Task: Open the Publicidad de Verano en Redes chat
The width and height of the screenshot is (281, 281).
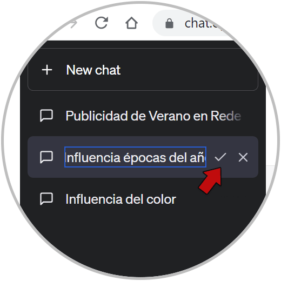Action: (143, 116)
